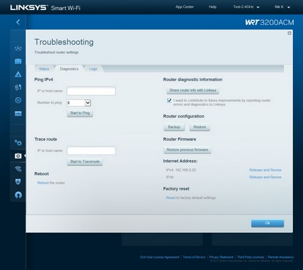This screenshot has height=270, width=303.
Task: Open Guest Access sidebar icon
Action: 18,61
